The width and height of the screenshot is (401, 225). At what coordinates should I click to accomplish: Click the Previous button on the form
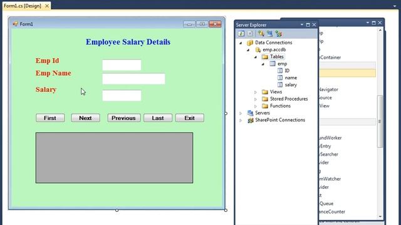pos(124,118)
